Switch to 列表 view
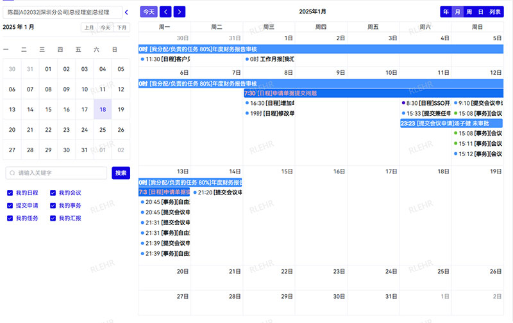Image resolution: width=513 pixels, height=323 pixels. 494,12
